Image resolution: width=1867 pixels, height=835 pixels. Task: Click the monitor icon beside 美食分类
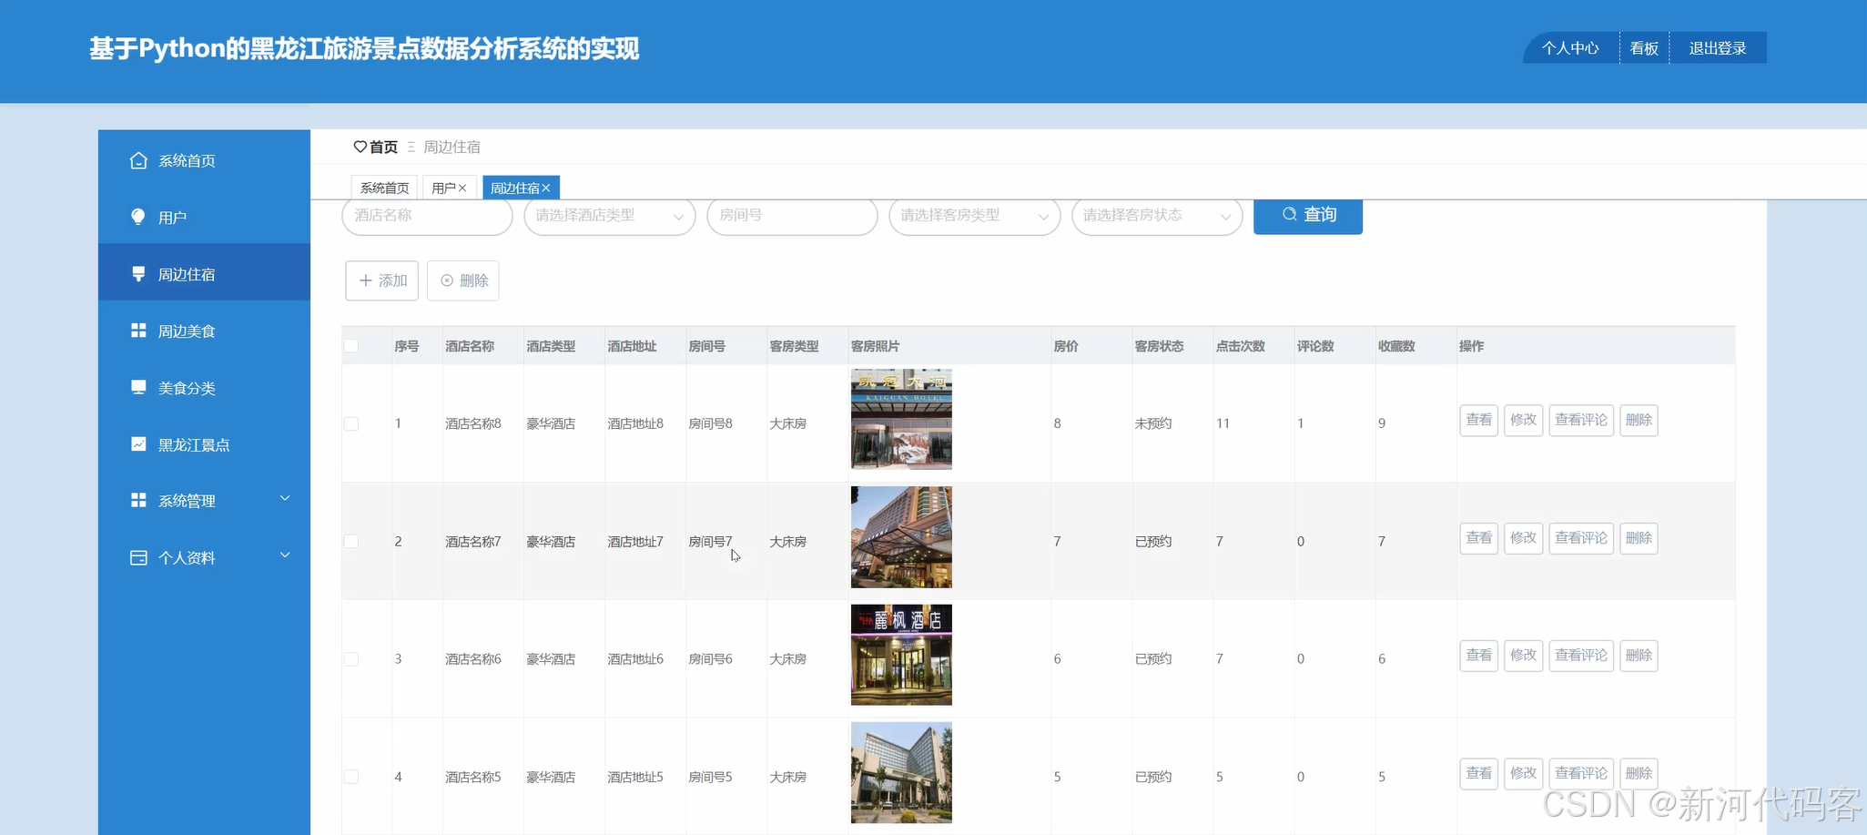pyautogui.click(x=138, y=387)
